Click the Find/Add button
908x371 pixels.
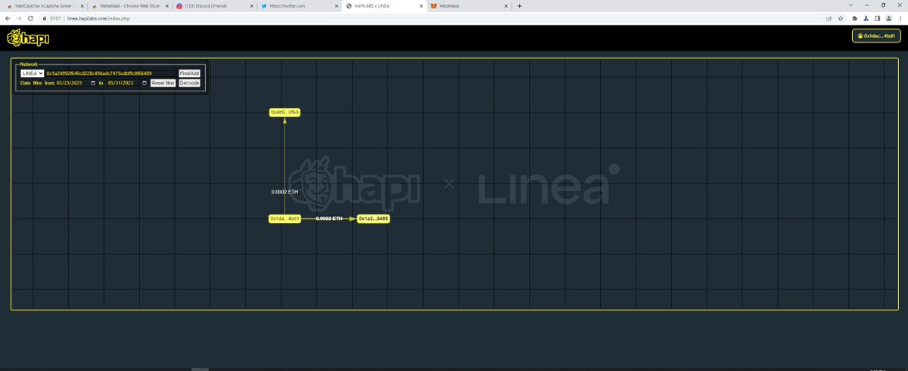pyautogui.click(x=189, y=73)
